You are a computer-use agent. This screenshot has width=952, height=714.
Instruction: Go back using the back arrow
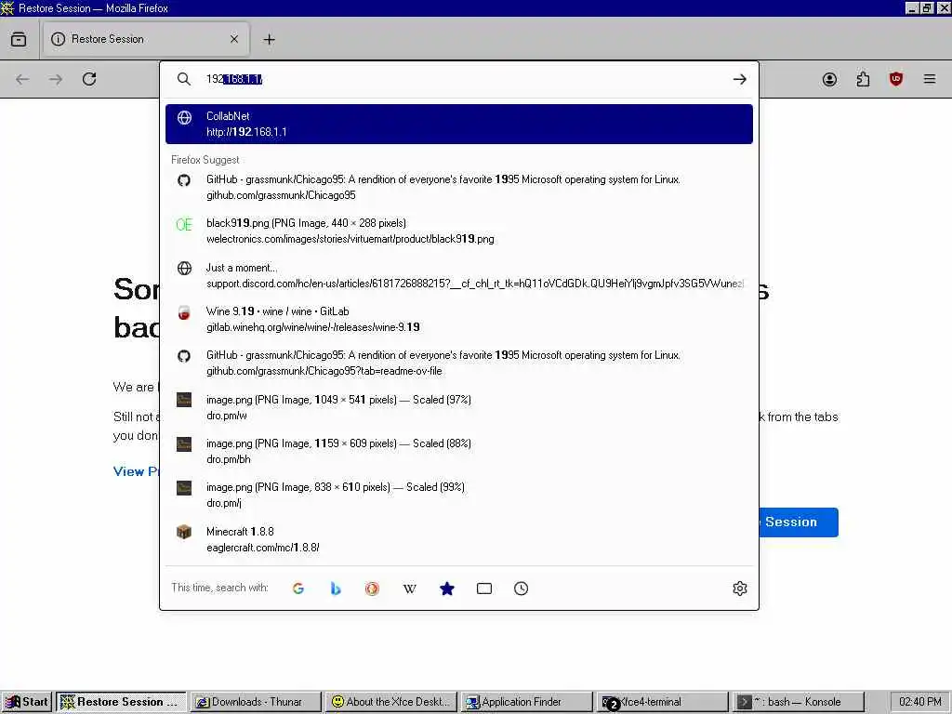22,79
